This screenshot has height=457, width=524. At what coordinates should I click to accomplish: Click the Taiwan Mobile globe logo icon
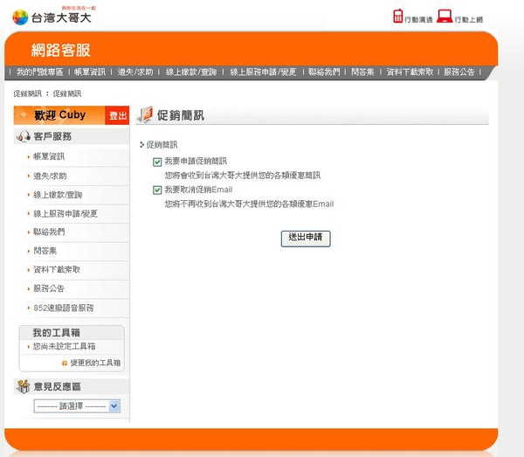(20, 17)
